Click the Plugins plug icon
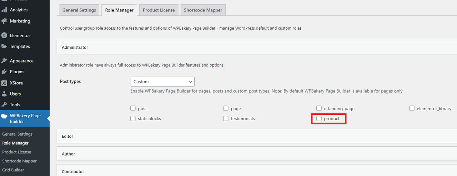The height and width of the screenshot is (176, 457). coord(4,72)
